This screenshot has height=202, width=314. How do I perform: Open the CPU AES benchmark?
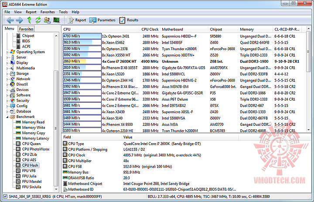click(29, 160)
